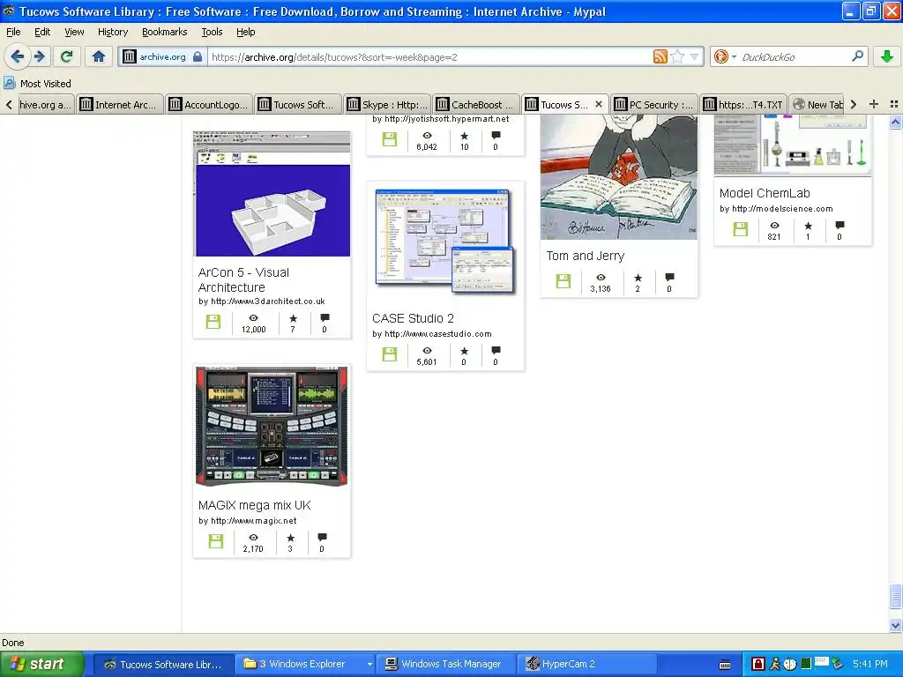
Task: Open ArCon 5 - Visual Architecture title link
Action: point(243,279)
